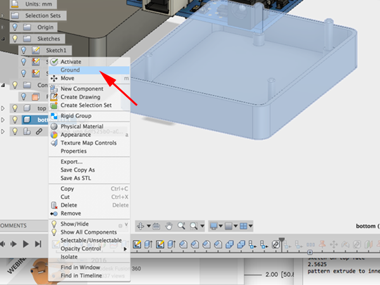Click the Viewports layout icon
The image size is (380, 285).
pyautogui.click(x=243, y=226)
